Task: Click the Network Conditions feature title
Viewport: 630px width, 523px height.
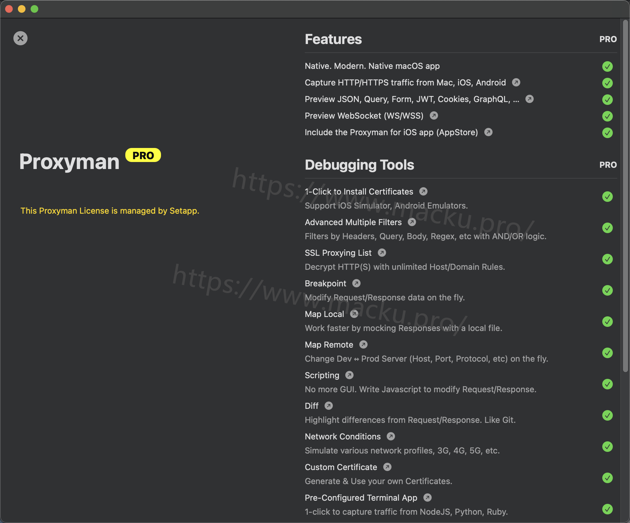Action: [343, 437]
